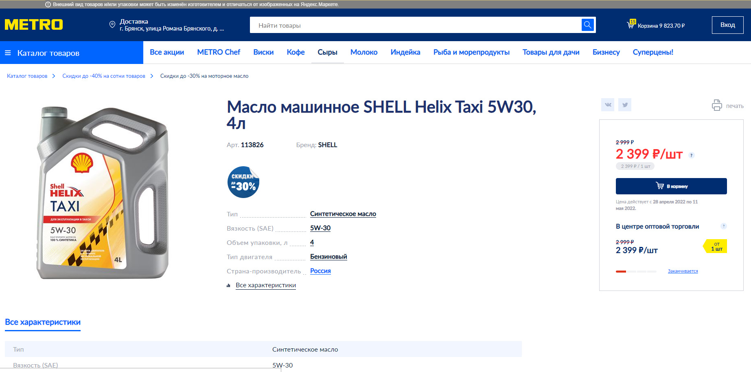Open the 'Сыры' nav item
The image size is (751, 372).
click(x=327, y=52)
